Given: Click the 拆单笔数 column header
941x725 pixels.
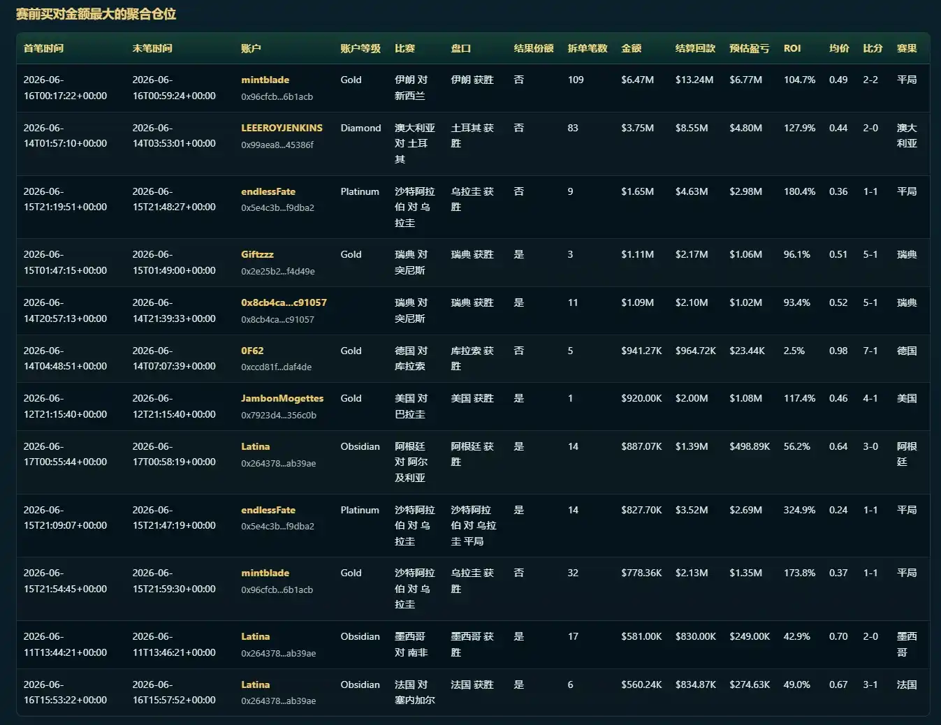Looking at the screenshot, I should pos(588,48).
